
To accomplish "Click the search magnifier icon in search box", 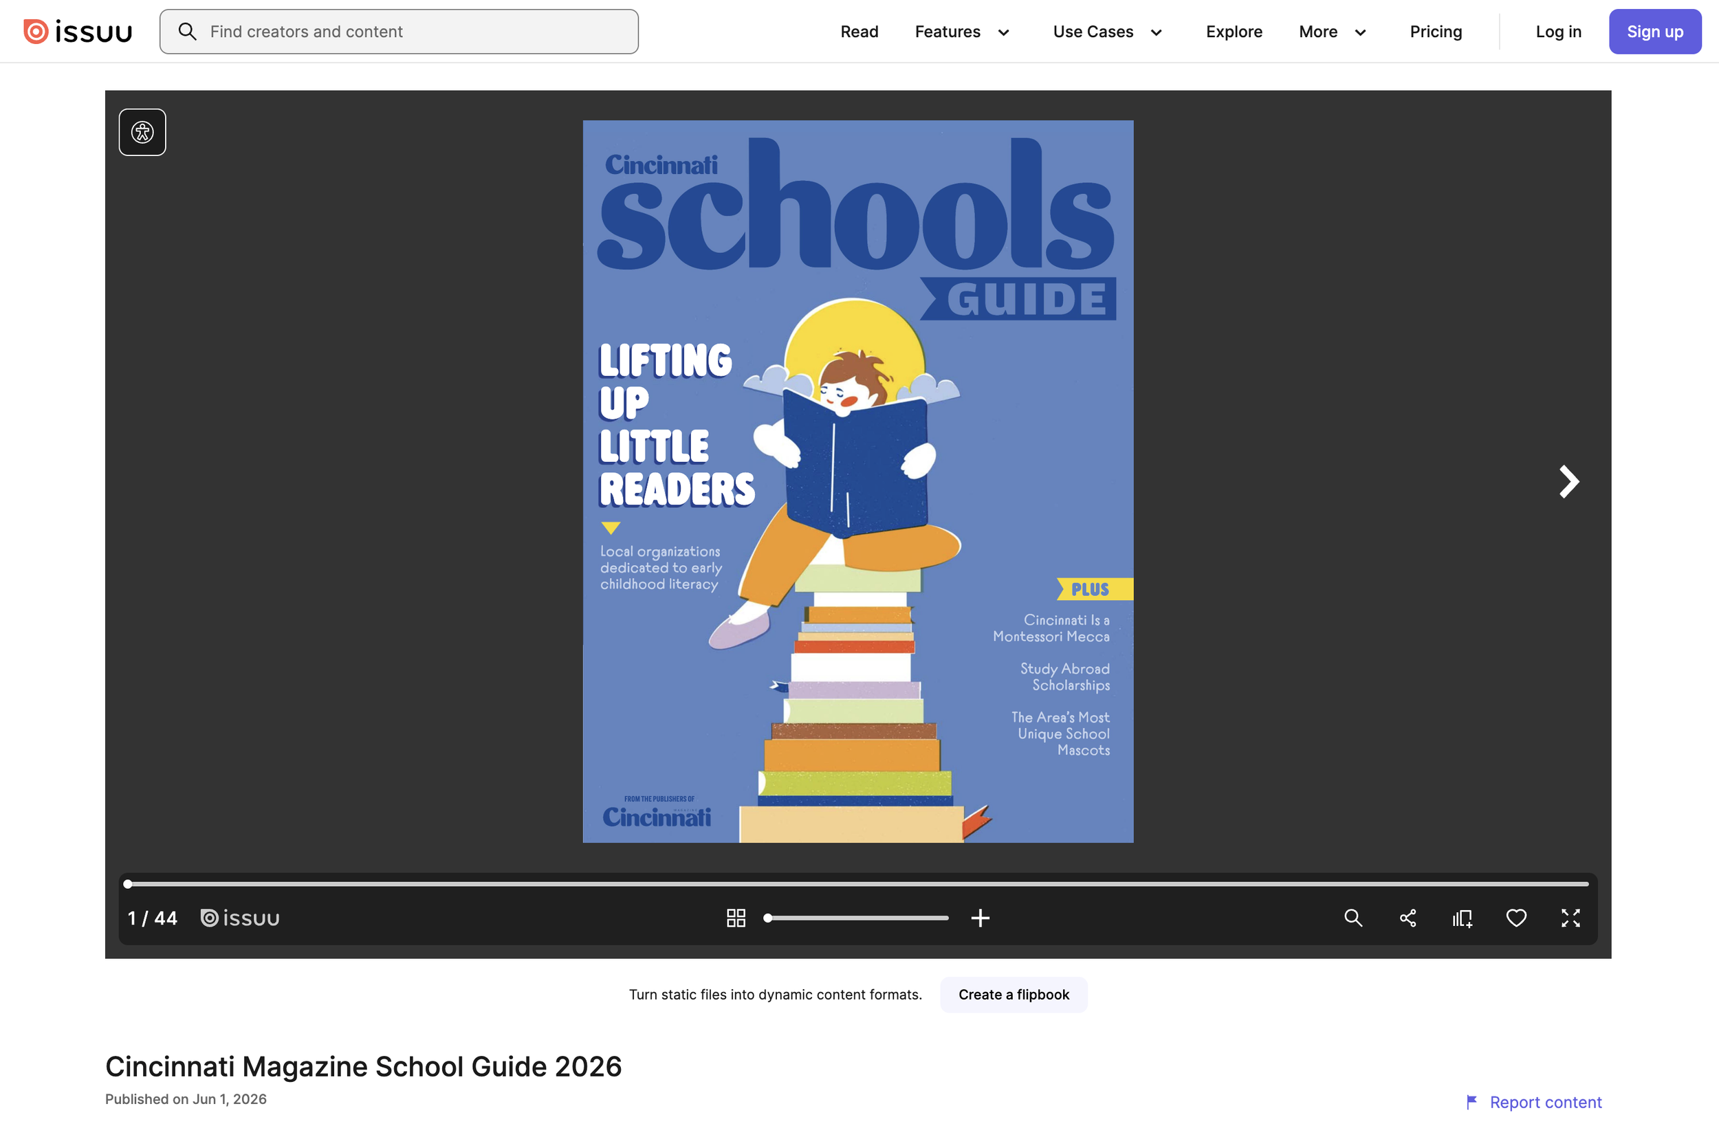I will point(187,32).
